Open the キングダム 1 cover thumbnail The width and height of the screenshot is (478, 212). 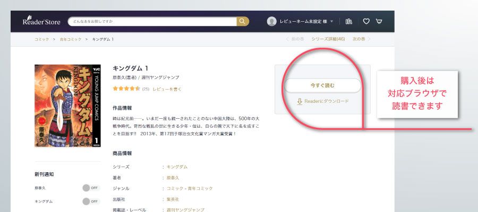point(67,105)
